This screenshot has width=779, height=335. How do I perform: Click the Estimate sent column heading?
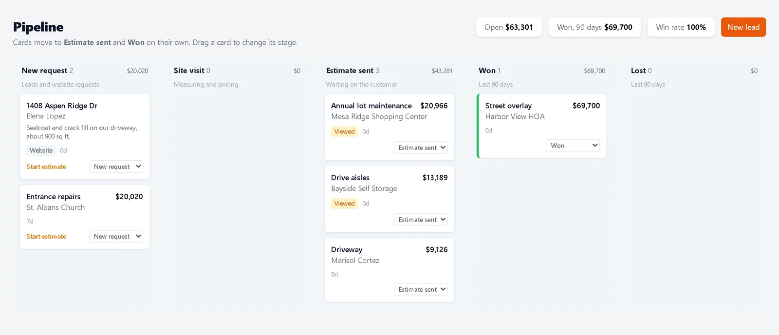(350, 71)
